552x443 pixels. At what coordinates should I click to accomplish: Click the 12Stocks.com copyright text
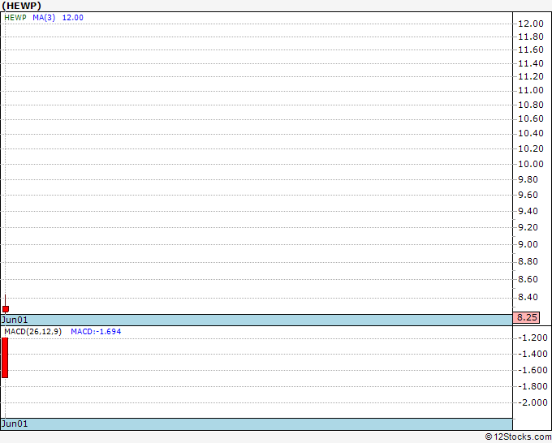(518, 437)
